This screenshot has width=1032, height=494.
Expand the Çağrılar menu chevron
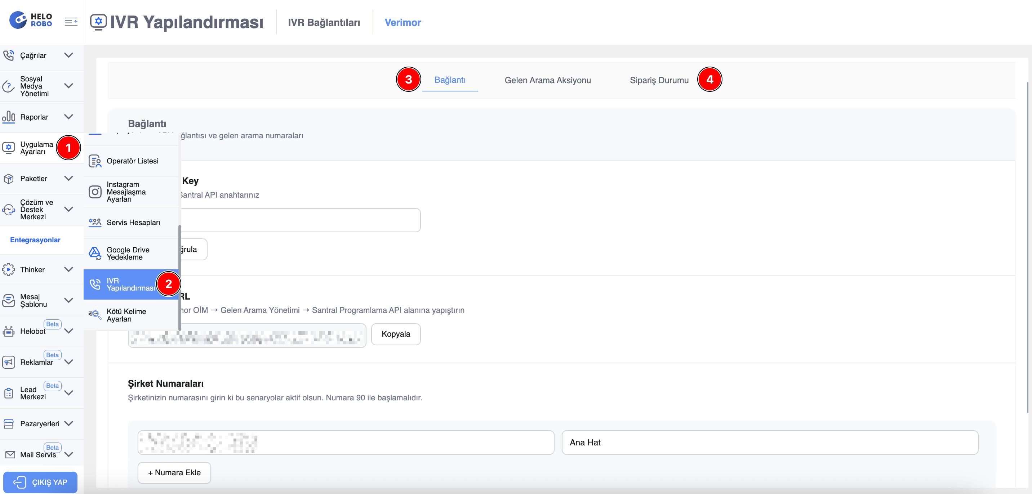[x=69, y=55]
